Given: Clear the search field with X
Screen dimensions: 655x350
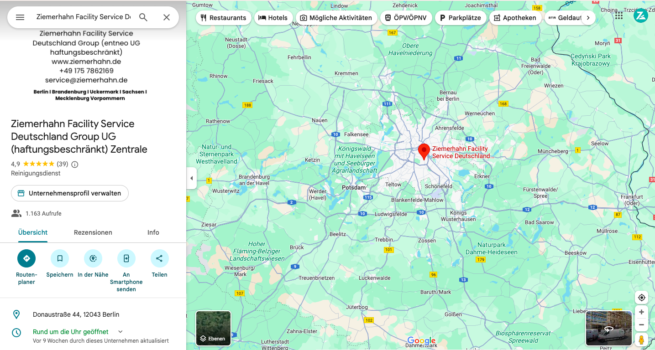Looking at the screenshot, I should tap(167, 17).
